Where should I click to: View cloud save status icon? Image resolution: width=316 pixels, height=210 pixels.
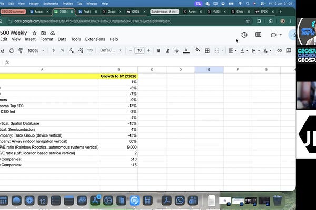pos(53,33)
